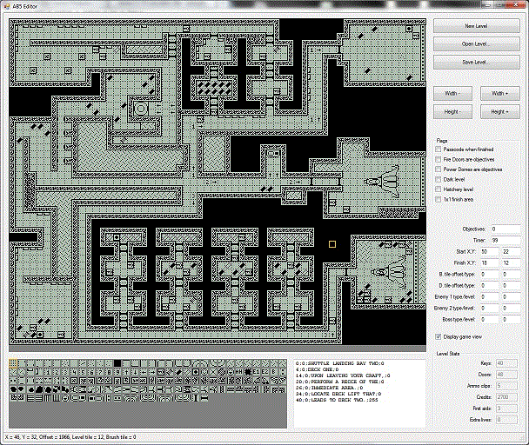The height and width of the screenshot is (445, 529).
Task: Select the solid black tile in the palette
Action: [x=117, y=363]
